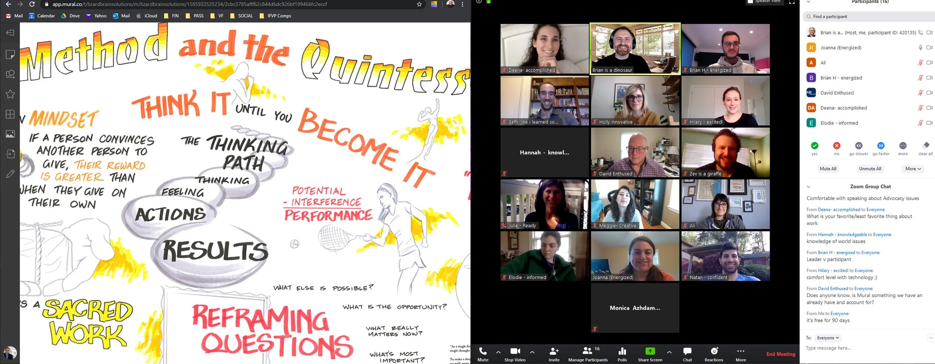
Task: Open More options in Zoom toolbar
Action: 741,354
